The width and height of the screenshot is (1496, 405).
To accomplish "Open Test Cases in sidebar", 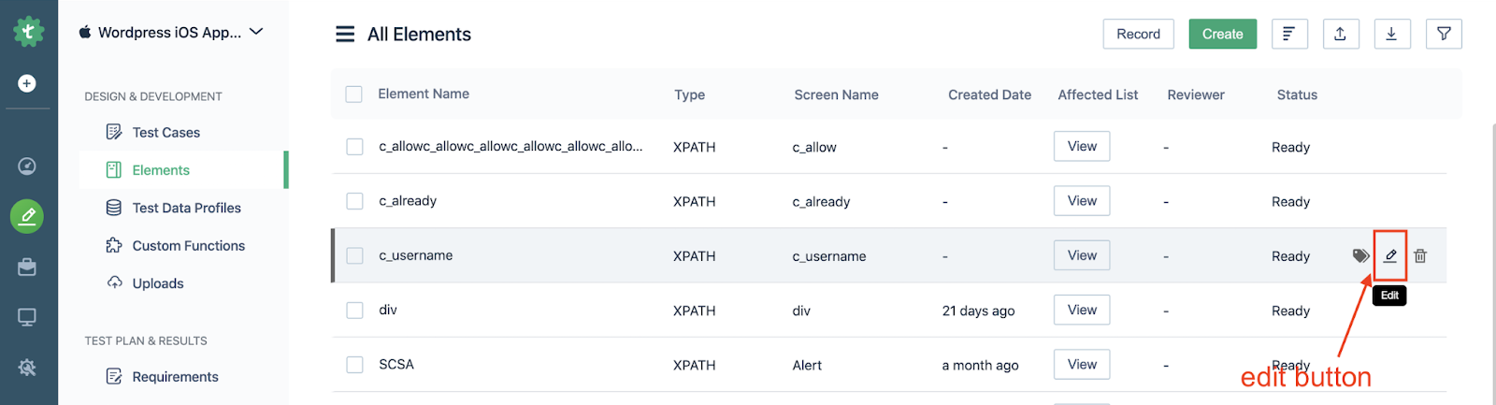I will [166, 132].
